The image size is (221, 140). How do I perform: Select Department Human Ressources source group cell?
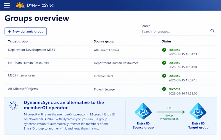pos(116,63)
